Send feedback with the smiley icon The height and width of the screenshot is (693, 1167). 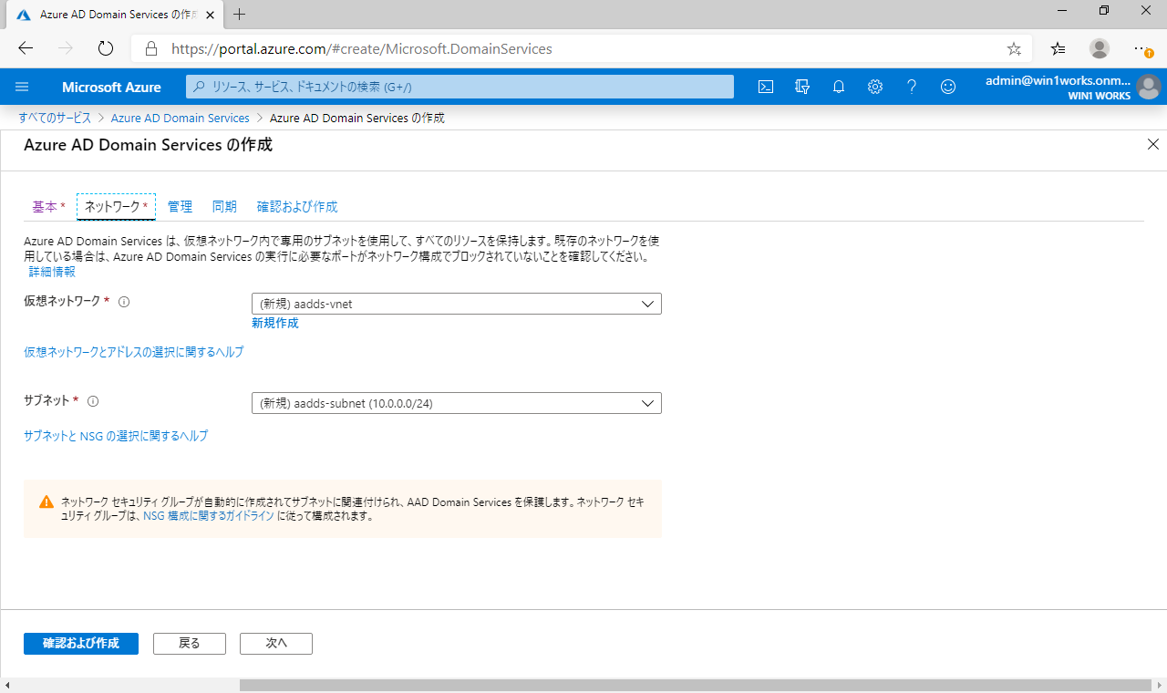coord(948,87)
